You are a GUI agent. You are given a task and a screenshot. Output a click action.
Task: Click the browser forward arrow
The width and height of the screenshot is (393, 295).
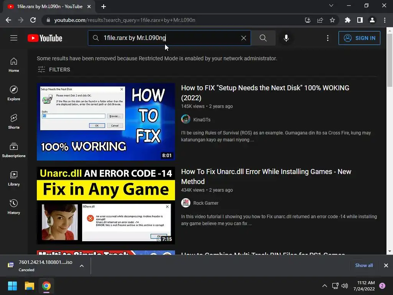coord(21,20)
